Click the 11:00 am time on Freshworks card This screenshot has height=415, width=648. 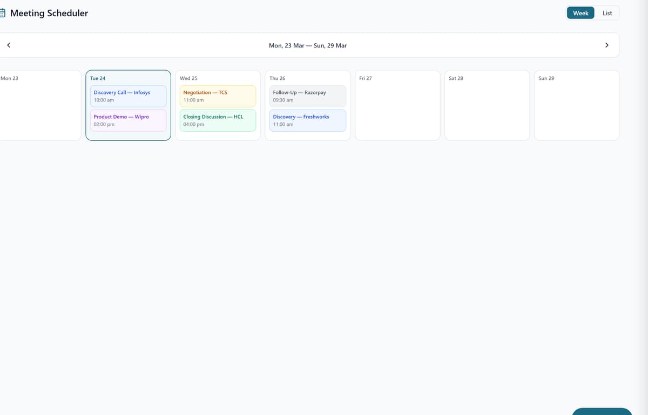click(x=283, y=125)
